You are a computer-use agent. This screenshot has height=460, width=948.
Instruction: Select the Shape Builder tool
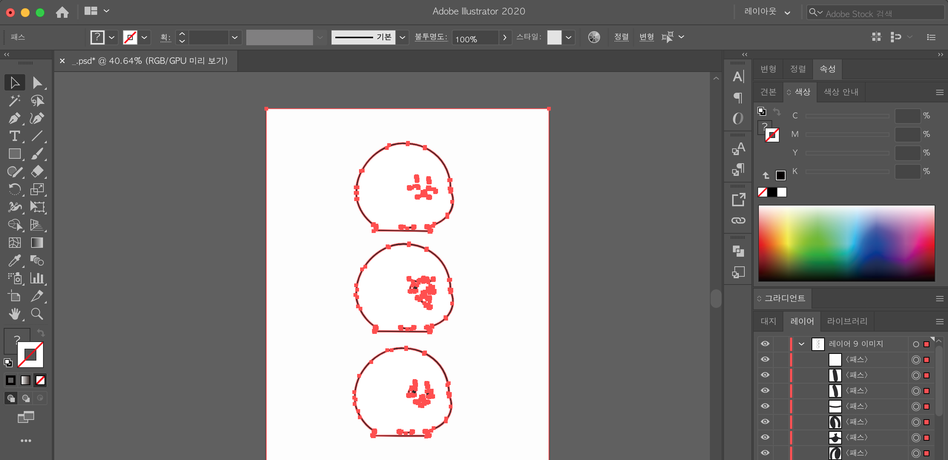coord(15,224)
